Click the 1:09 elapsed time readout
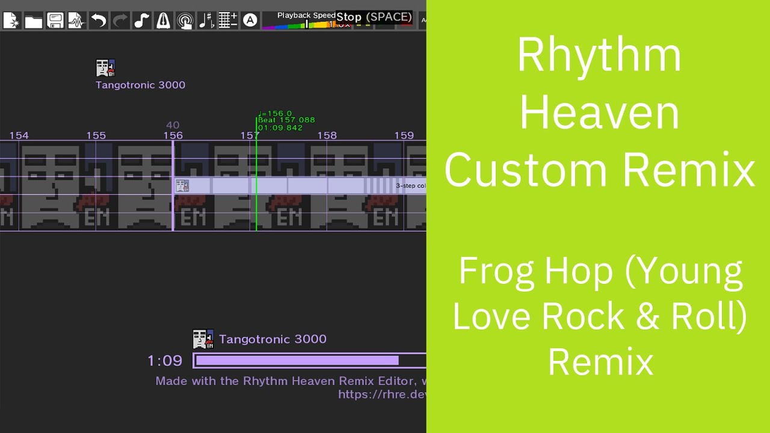This screenshot has height=433, width=770. click(x=165, y=361)
